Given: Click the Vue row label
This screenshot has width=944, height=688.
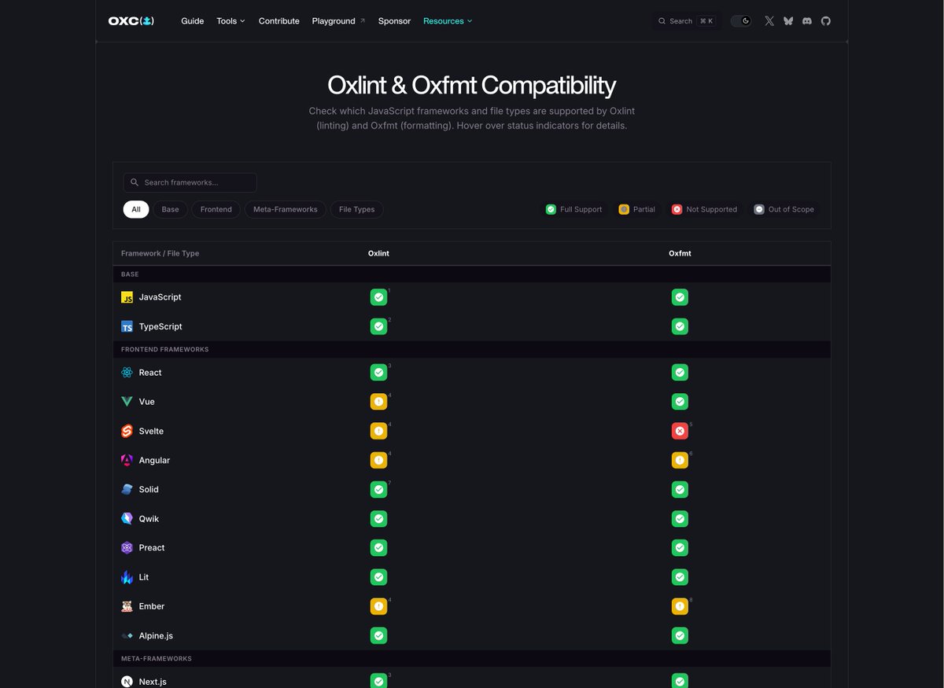Looking at the screenshot, I should 147,402.
